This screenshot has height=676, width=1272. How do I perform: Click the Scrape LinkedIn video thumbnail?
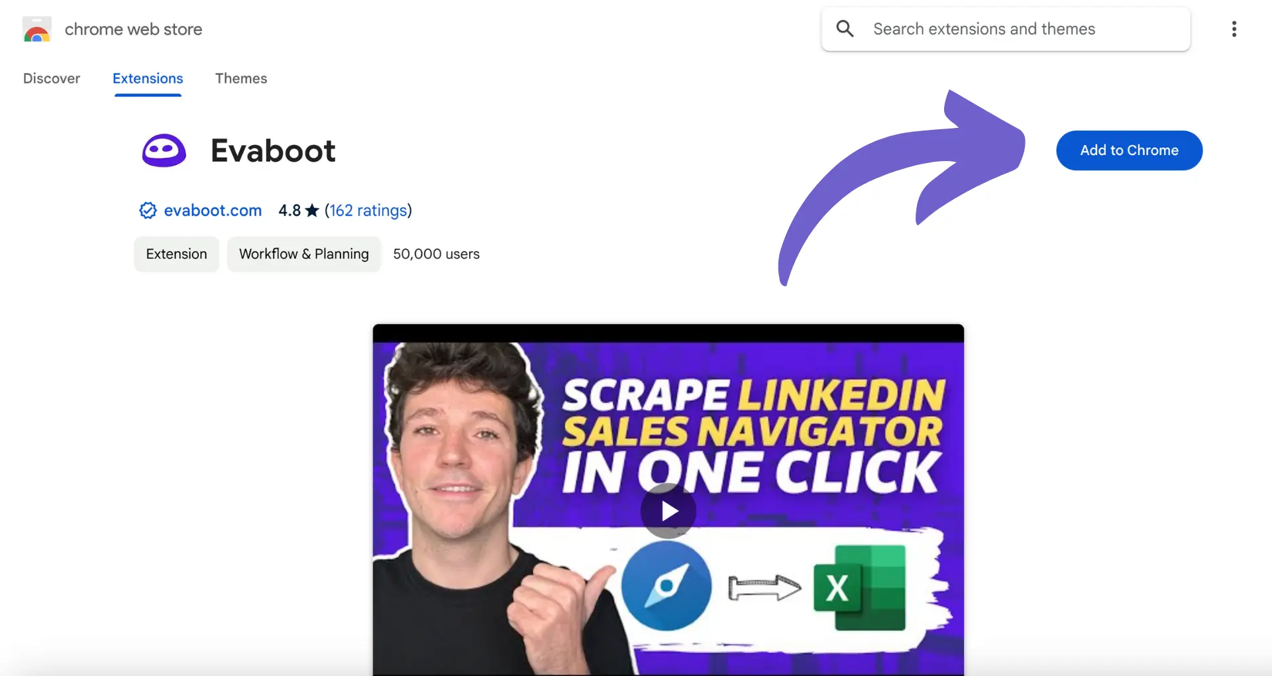point(668,500)
